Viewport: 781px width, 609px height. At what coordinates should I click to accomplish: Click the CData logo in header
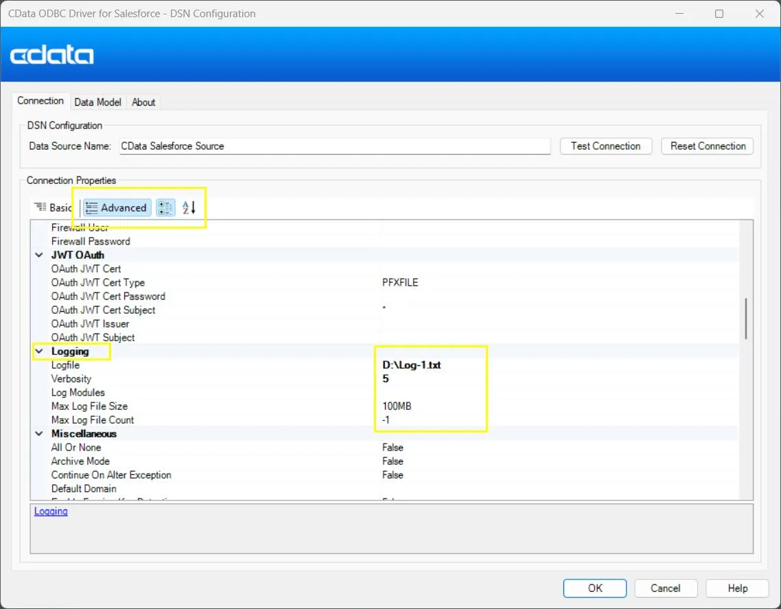pyautogui.click(x=52, y=55)
